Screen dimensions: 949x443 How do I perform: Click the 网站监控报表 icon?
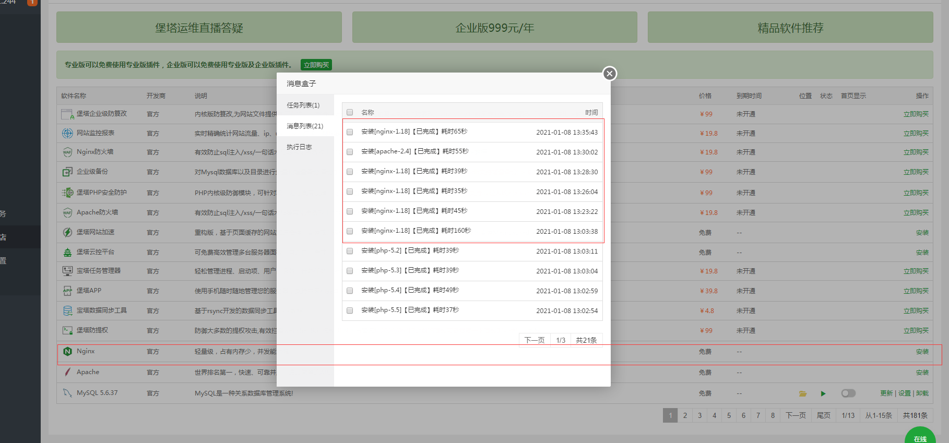point(67,133)
